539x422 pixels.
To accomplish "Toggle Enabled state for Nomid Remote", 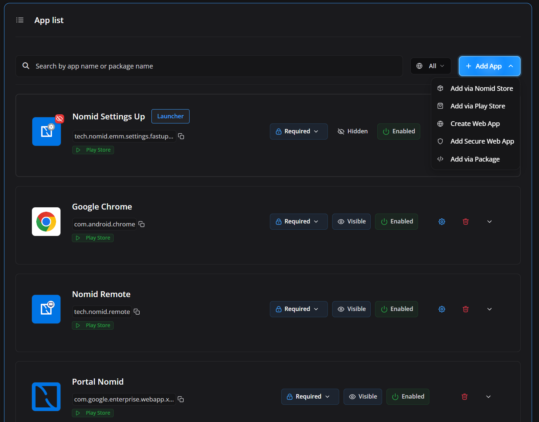I will click(x=397, y=309).
